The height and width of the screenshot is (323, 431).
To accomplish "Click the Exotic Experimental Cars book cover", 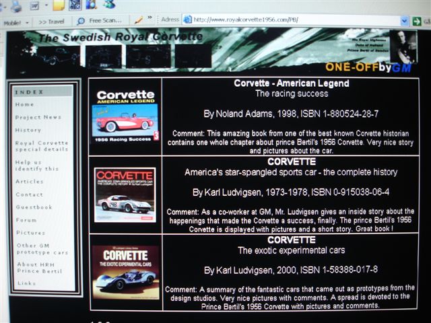I will pos(126,272).
